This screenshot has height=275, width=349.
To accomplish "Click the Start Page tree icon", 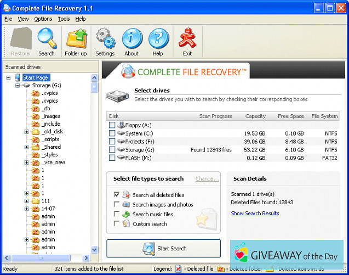I will pos(18,78).
